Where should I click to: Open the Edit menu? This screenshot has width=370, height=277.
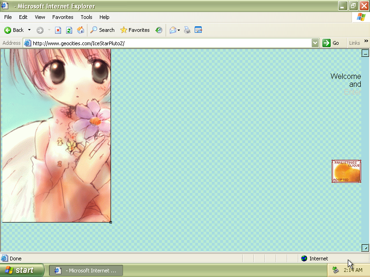23,17
